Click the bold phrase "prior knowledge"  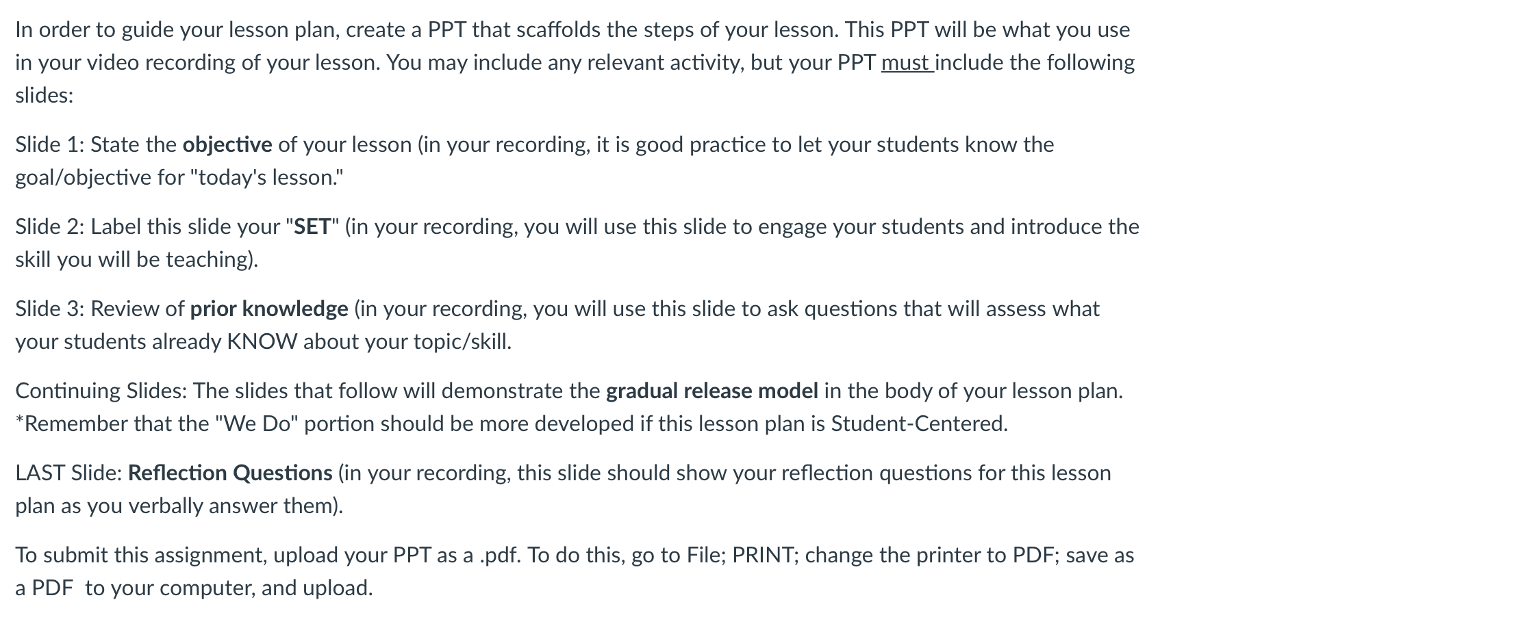[269, 309]
